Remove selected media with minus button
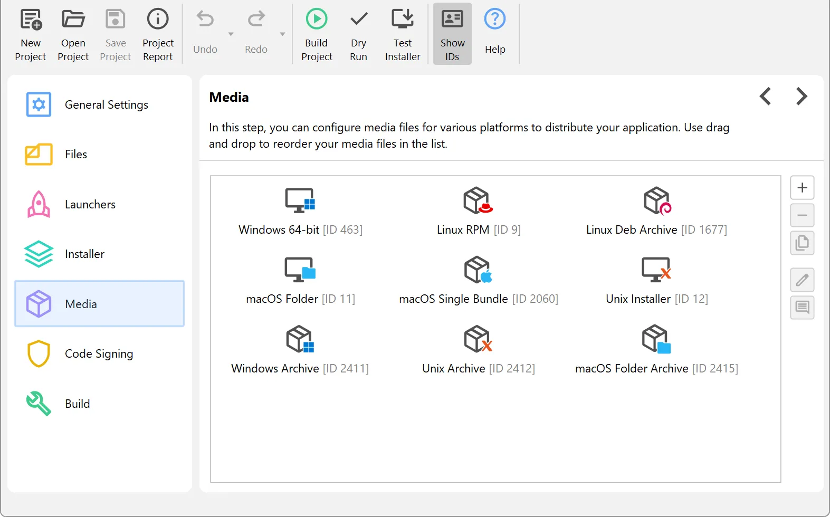830x517 pixels. [x=802, y=215]
